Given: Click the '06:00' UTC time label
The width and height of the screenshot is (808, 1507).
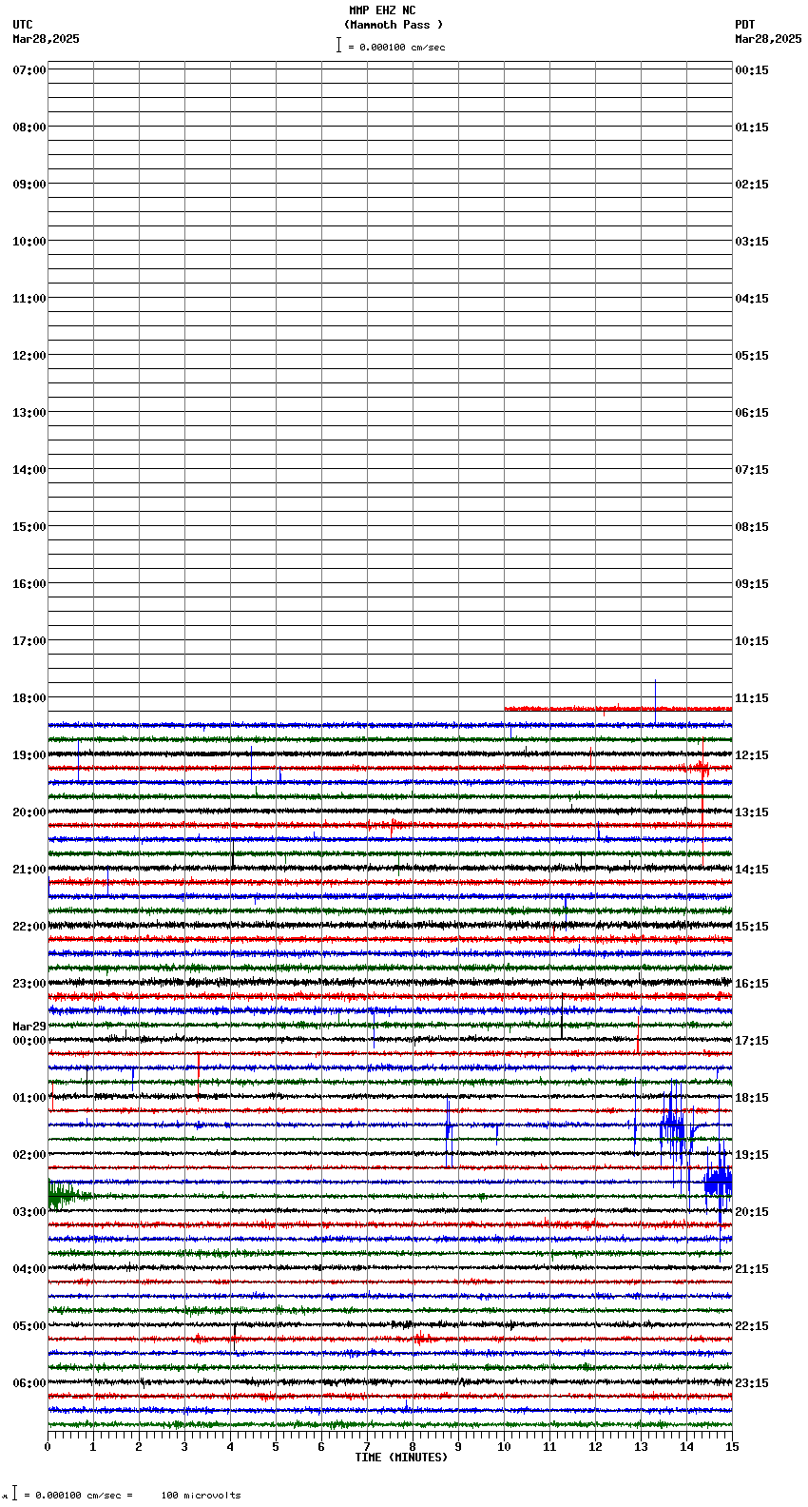Looking at the screenshot, I should (29, 1383).
